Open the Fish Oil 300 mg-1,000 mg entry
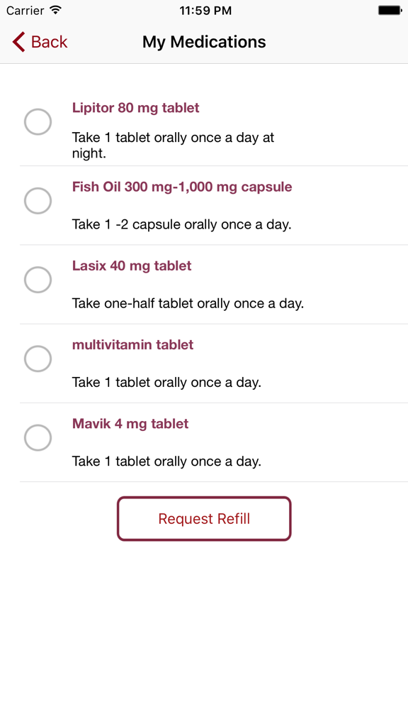The width and height of the screenshot is (408, 727). pos(181,186)
